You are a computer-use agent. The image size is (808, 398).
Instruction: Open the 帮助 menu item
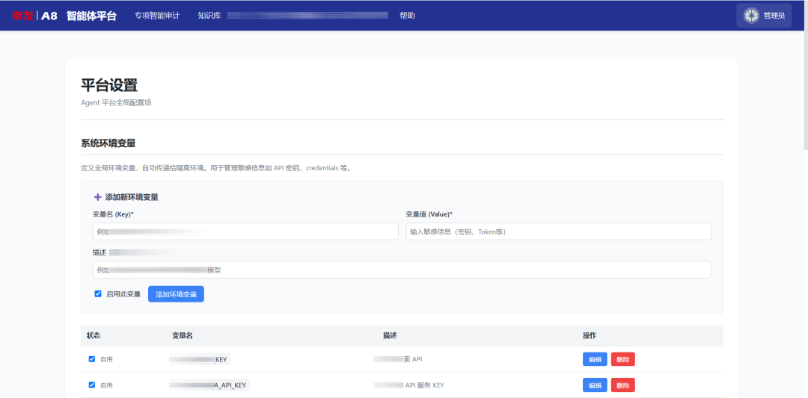point(407,16)
